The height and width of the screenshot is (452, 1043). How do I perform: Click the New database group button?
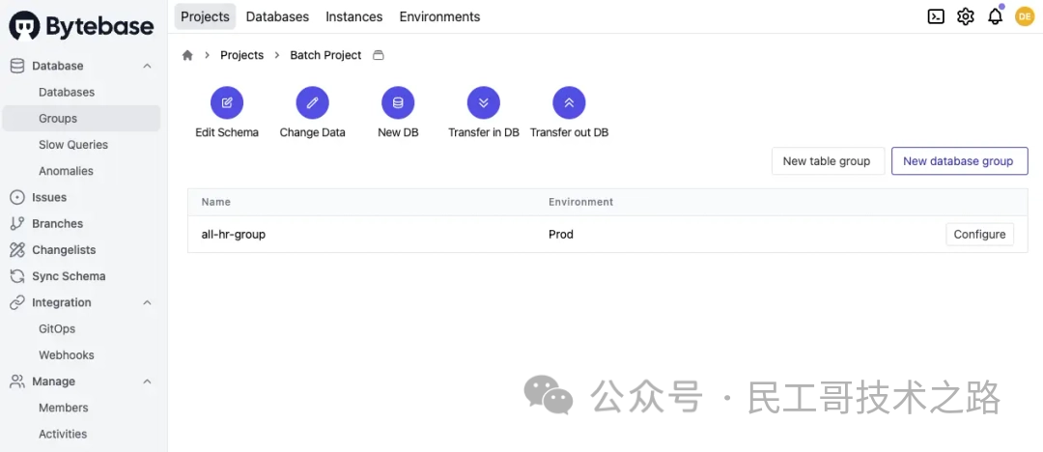click(958, 161)
